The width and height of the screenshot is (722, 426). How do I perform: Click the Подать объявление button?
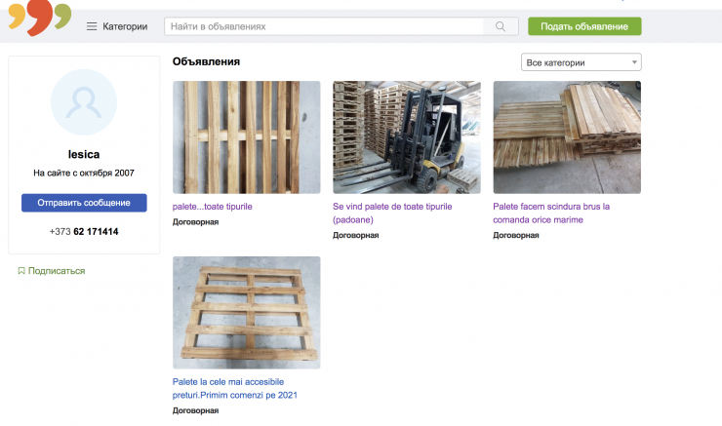[x=584, y=26]
